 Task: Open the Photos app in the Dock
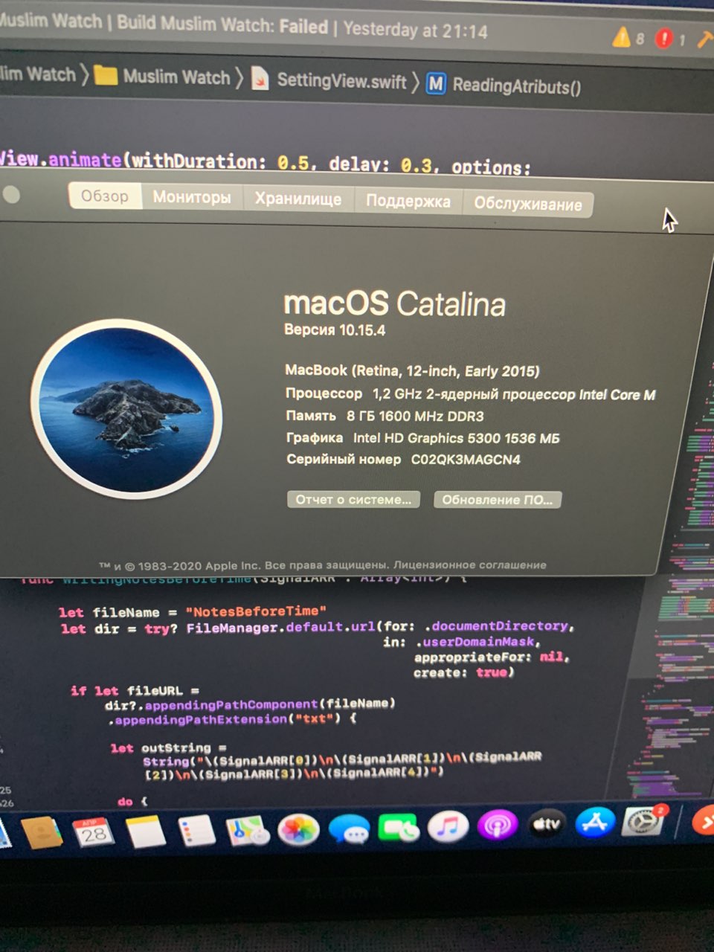point(298,829)
